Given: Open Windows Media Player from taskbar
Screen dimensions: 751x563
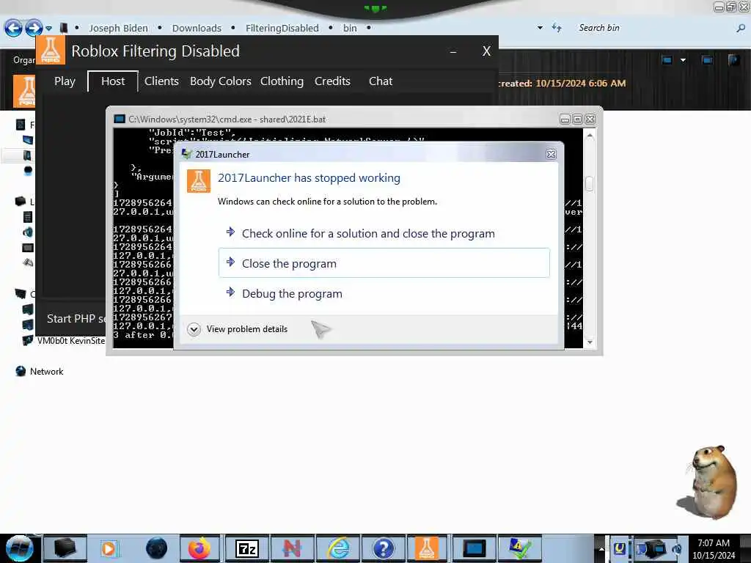Looking at the screenshot, I should (x=109, y=548).
